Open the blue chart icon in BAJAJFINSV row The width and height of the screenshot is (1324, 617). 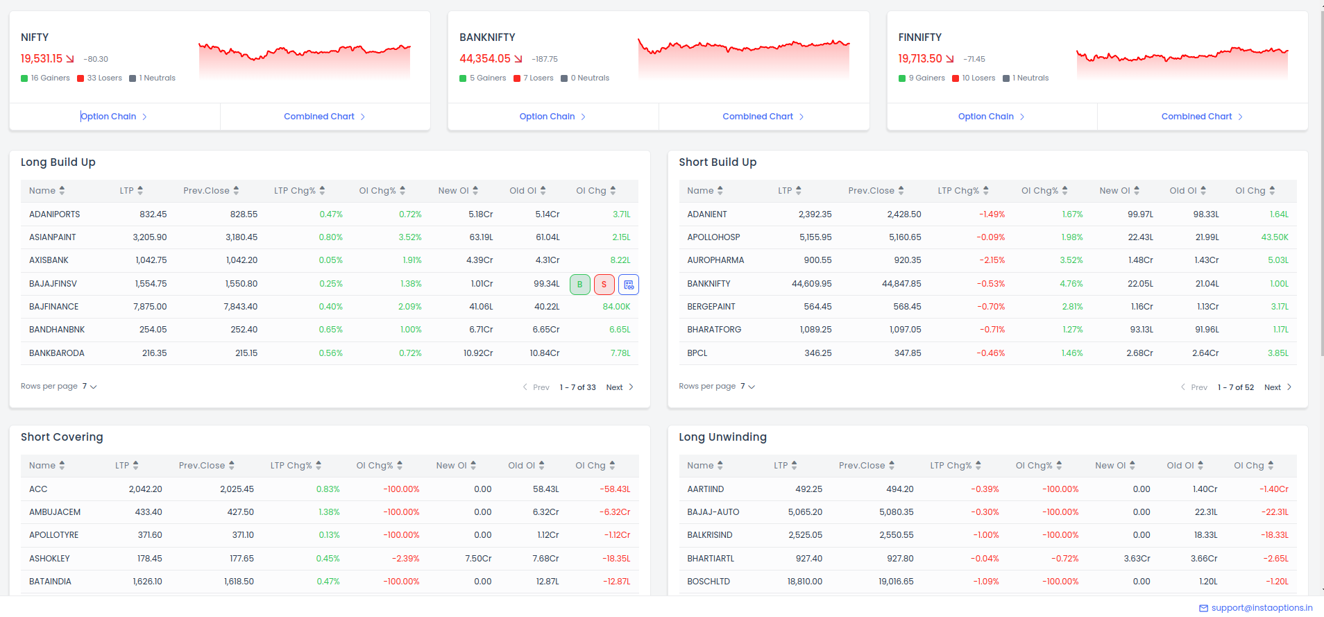[x=629, y=285]
